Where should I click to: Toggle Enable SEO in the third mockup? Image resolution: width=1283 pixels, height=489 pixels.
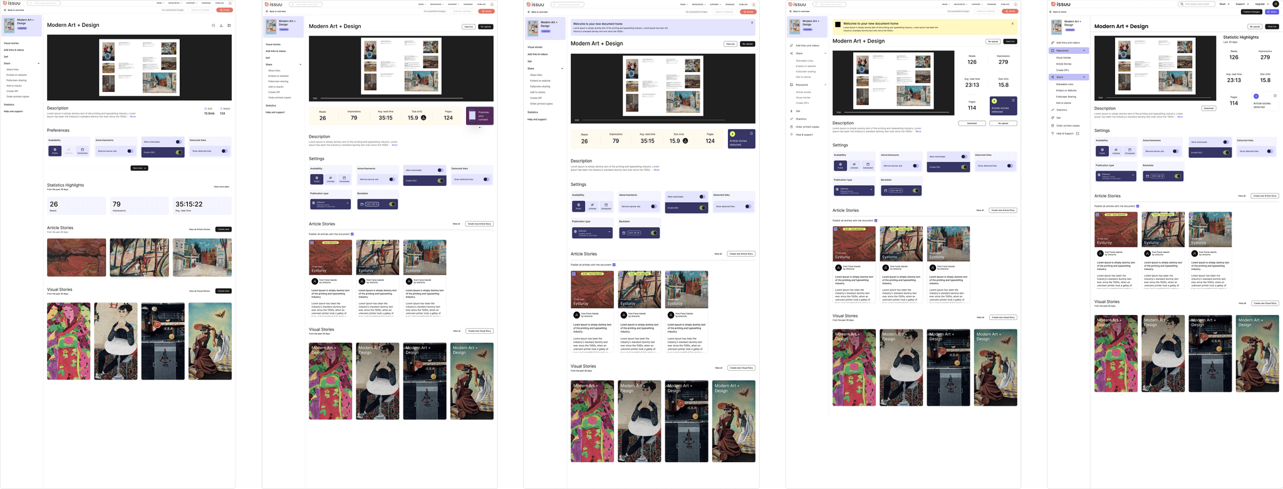(x=702, y=208)
